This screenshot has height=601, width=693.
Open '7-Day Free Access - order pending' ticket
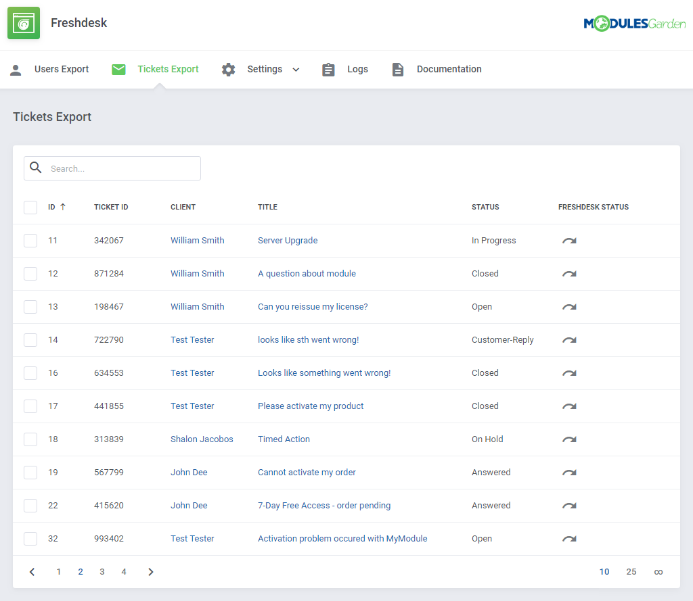324,506
